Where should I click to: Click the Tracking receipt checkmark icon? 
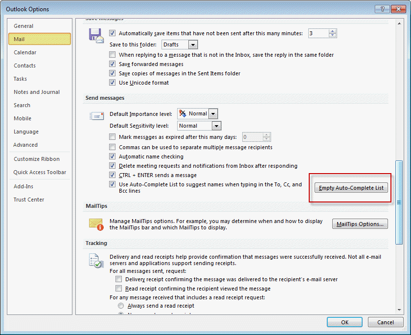(96, 261)
